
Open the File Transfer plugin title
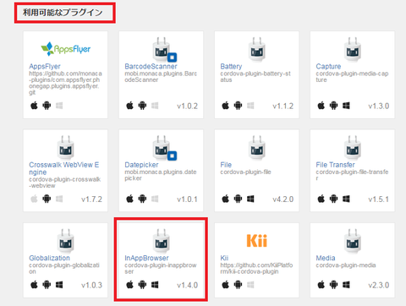pos(335,165)
